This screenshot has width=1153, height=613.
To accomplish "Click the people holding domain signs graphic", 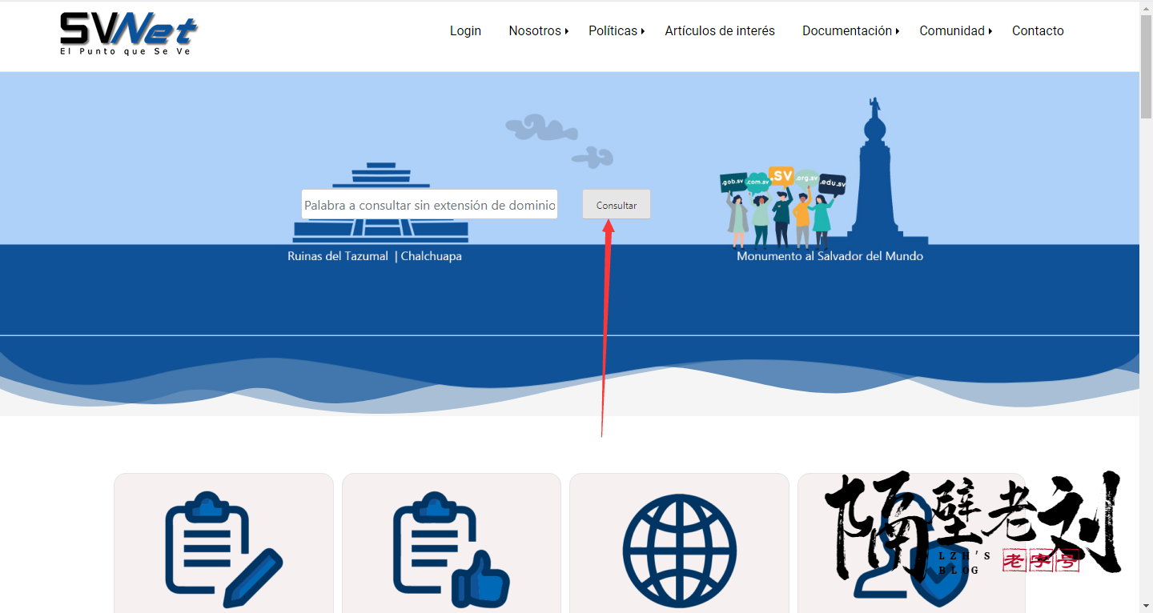I will [x=782, y=208].
